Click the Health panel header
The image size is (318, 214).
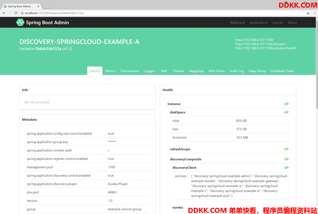click(x=228, y=90)
